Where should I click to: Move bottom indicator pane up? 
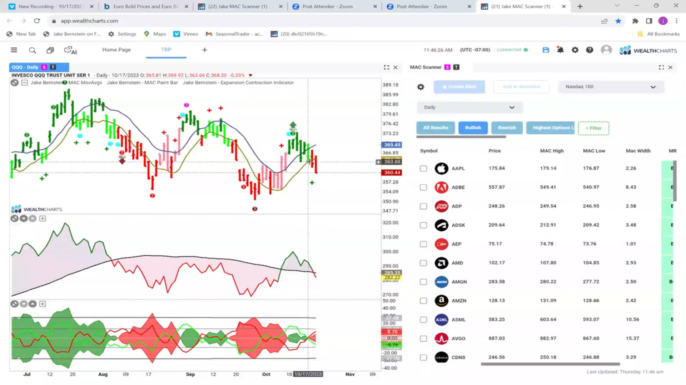[x=33, y=304]
